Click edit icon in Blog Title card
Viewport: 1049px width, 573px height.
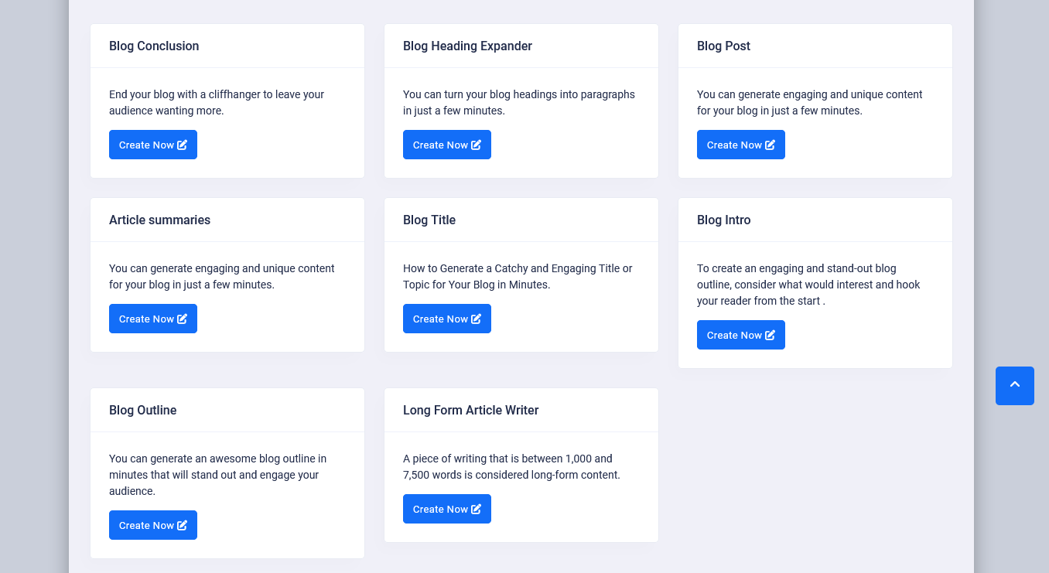tap(477, 319)
